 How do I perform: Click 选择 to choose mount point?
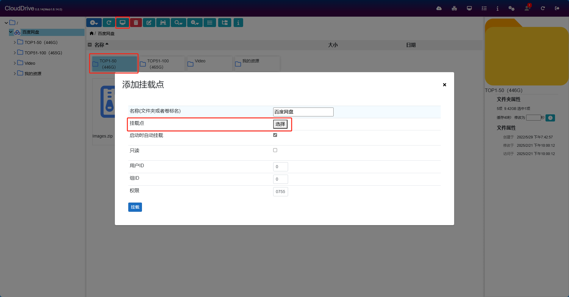[x=280, y=124]
